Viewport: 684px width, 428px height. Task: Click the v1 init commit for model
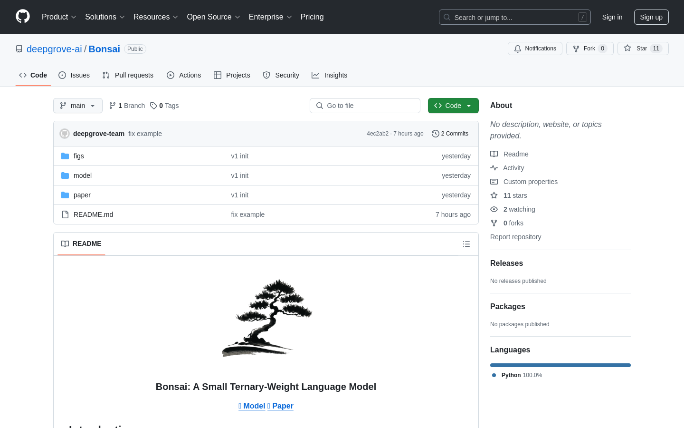click(240, 175)
